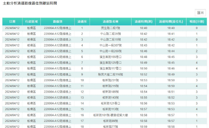Click the 路線別 column header
The height and width of the screenshot is (128, 209).
[x=58, y=22]
